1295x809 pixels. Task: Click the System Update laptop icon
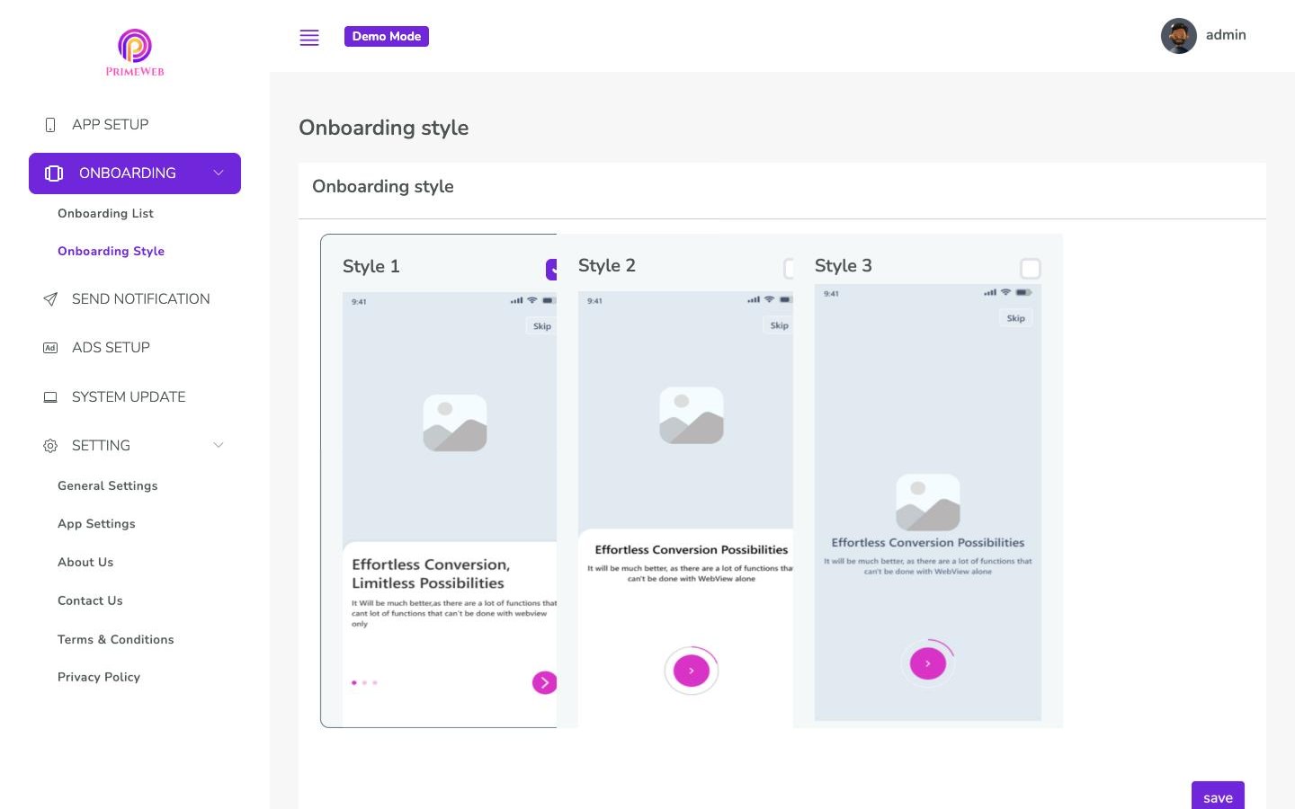(50, 397)
